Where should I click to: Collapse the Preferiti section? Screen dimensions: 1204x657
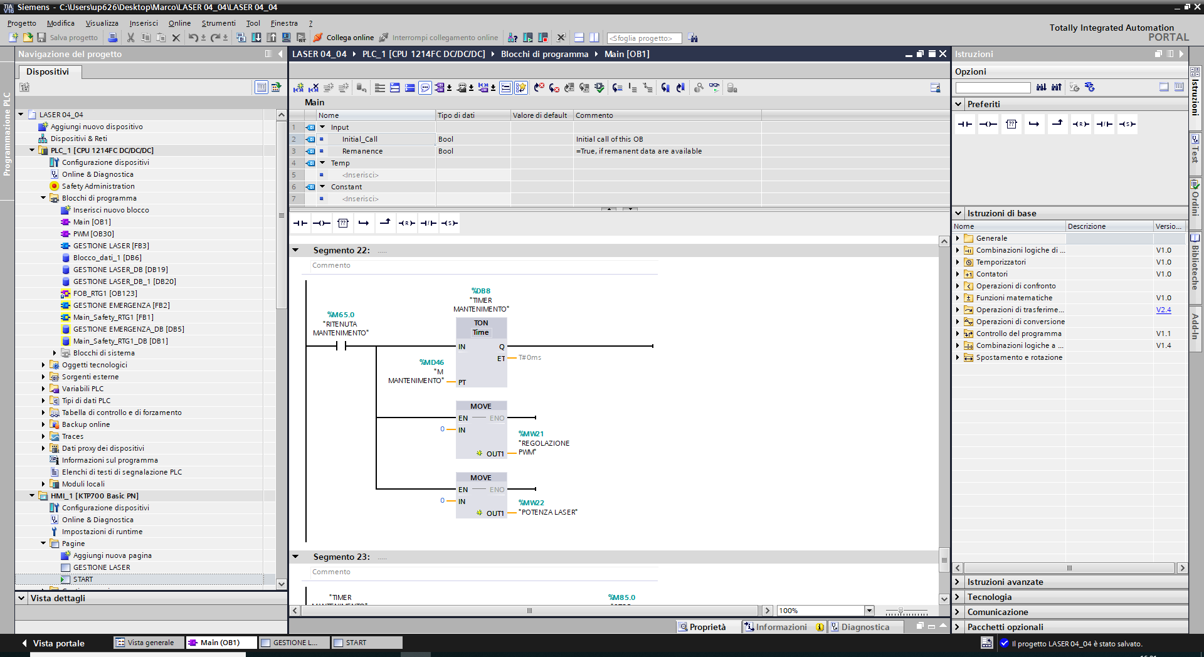pyautogui.click(x=958, y=104)
